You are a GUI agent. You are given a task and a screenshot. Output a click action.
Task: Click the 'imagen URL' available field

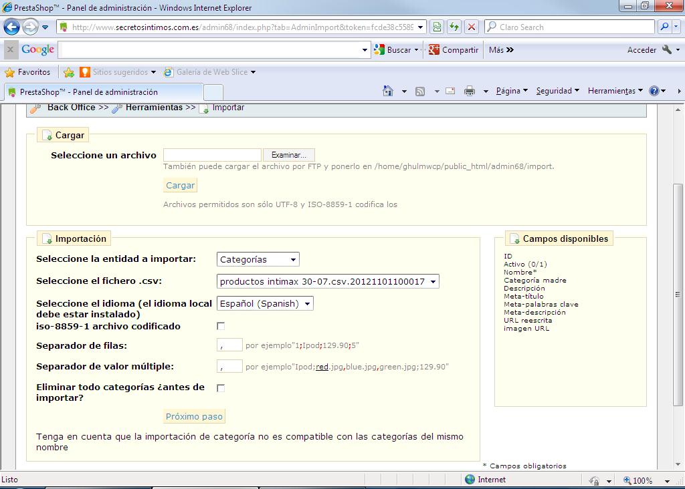(526, 328)
